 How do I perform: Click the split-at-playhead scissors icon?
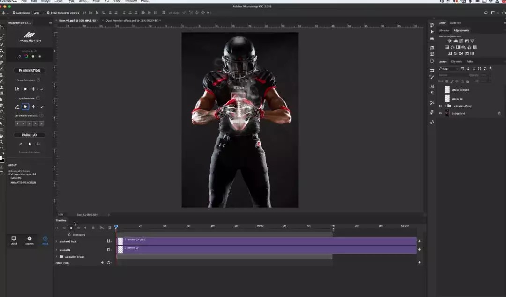pyautogui.click(x=102, y=228)
